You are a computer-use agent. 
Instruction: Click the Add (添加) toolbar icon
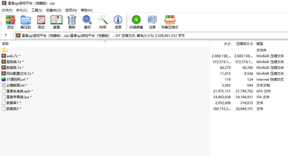tap(10, 20)
